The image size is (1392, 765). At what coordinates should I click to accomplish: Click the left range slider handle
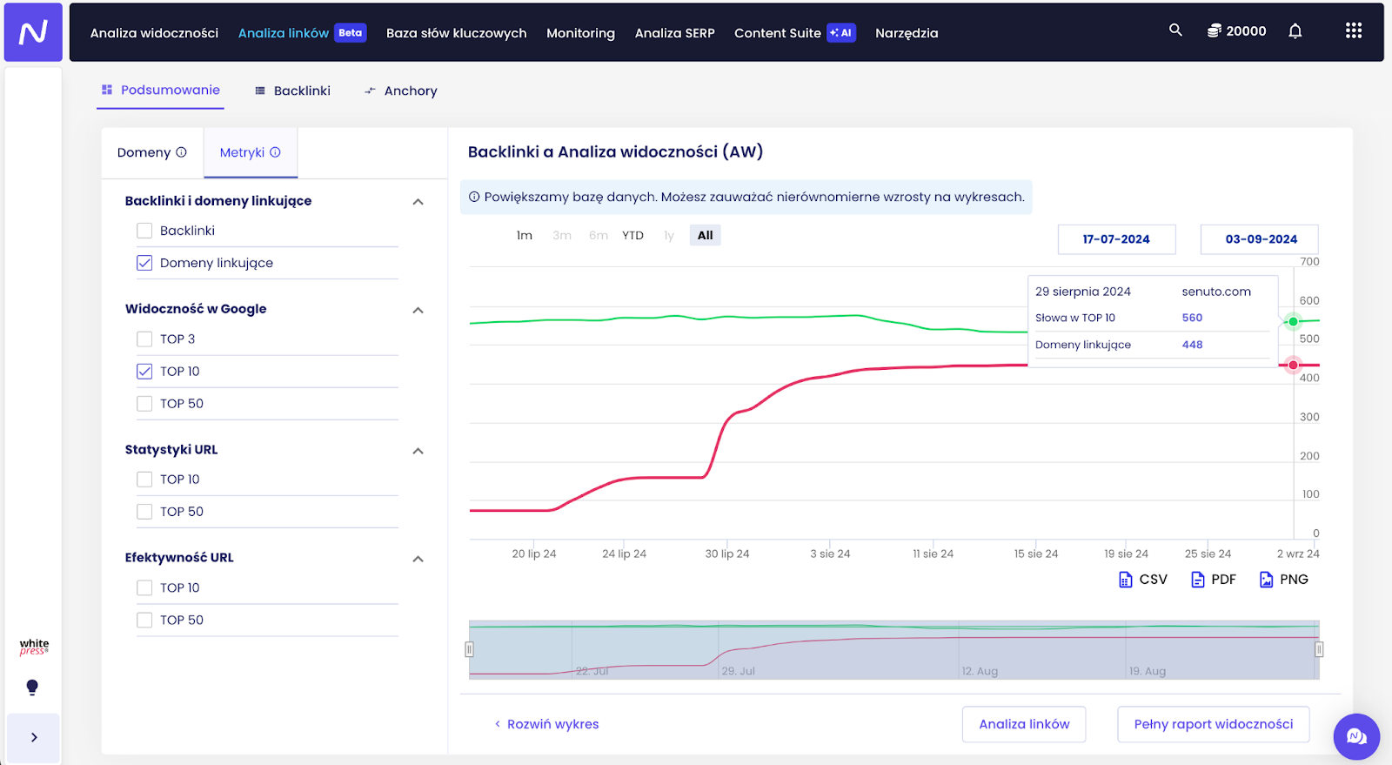(x=469, y=649)
